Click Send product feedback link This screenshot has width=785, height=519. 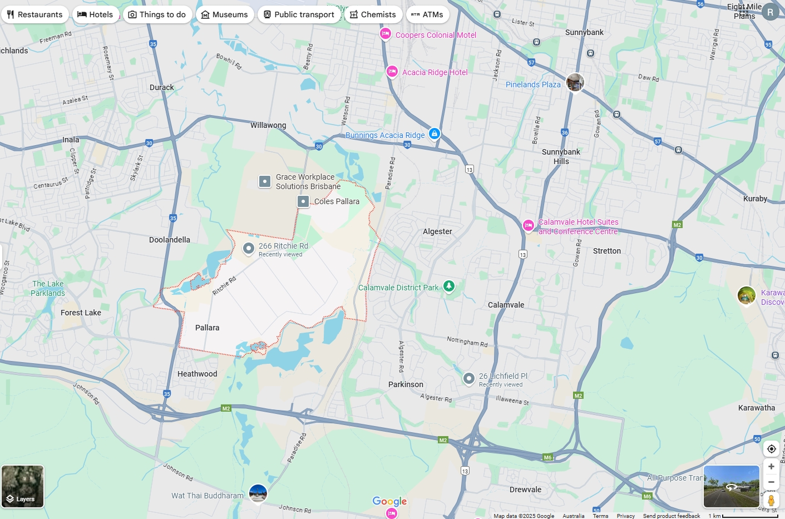point(672,516)
